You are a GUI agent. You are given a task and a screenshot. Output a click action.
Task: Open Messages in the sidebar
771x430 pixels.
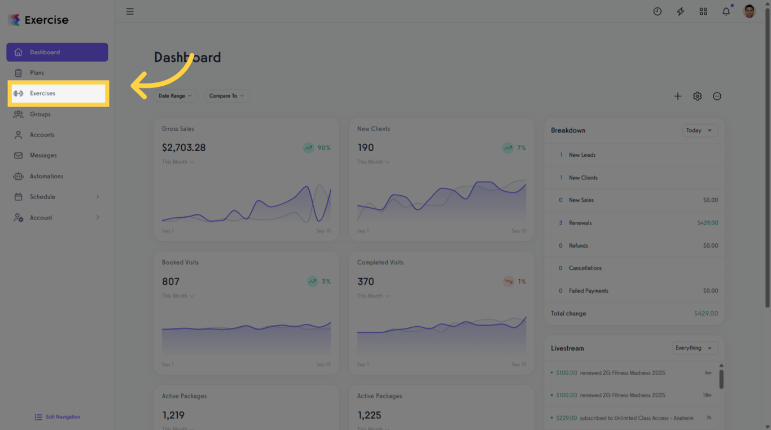[57, 155]
